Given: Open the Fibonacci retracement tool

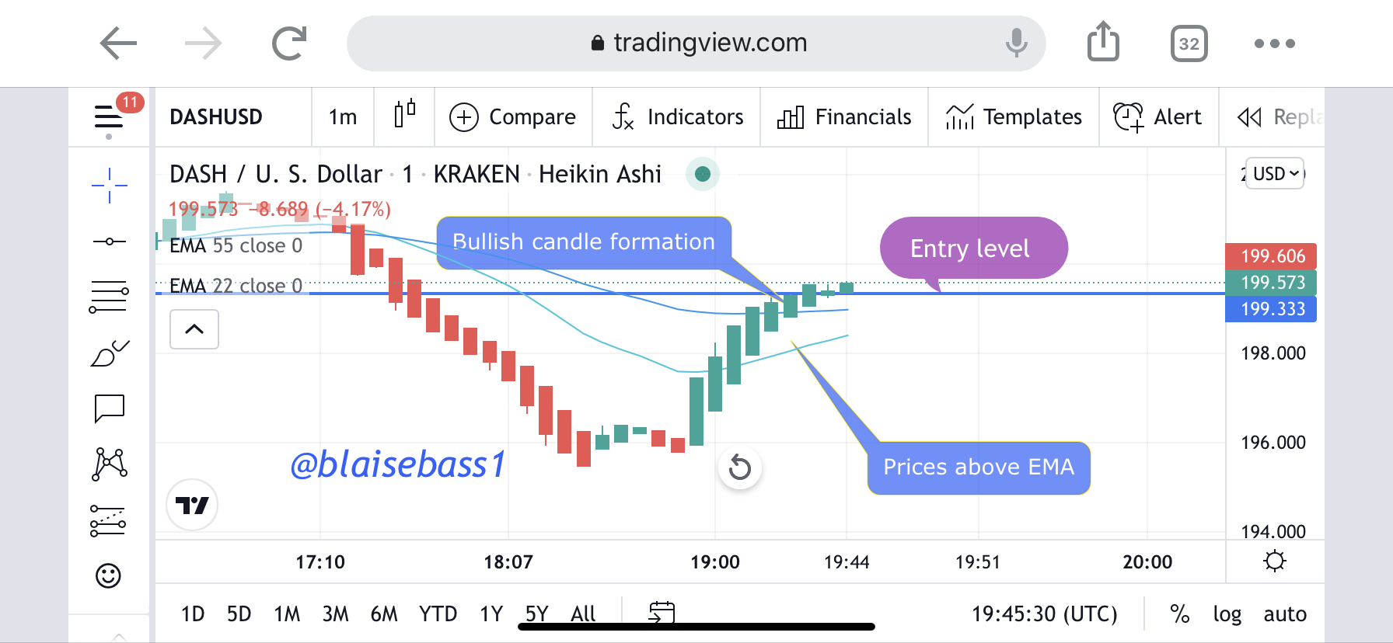Looking at the screenshot, I should point(109,297).
